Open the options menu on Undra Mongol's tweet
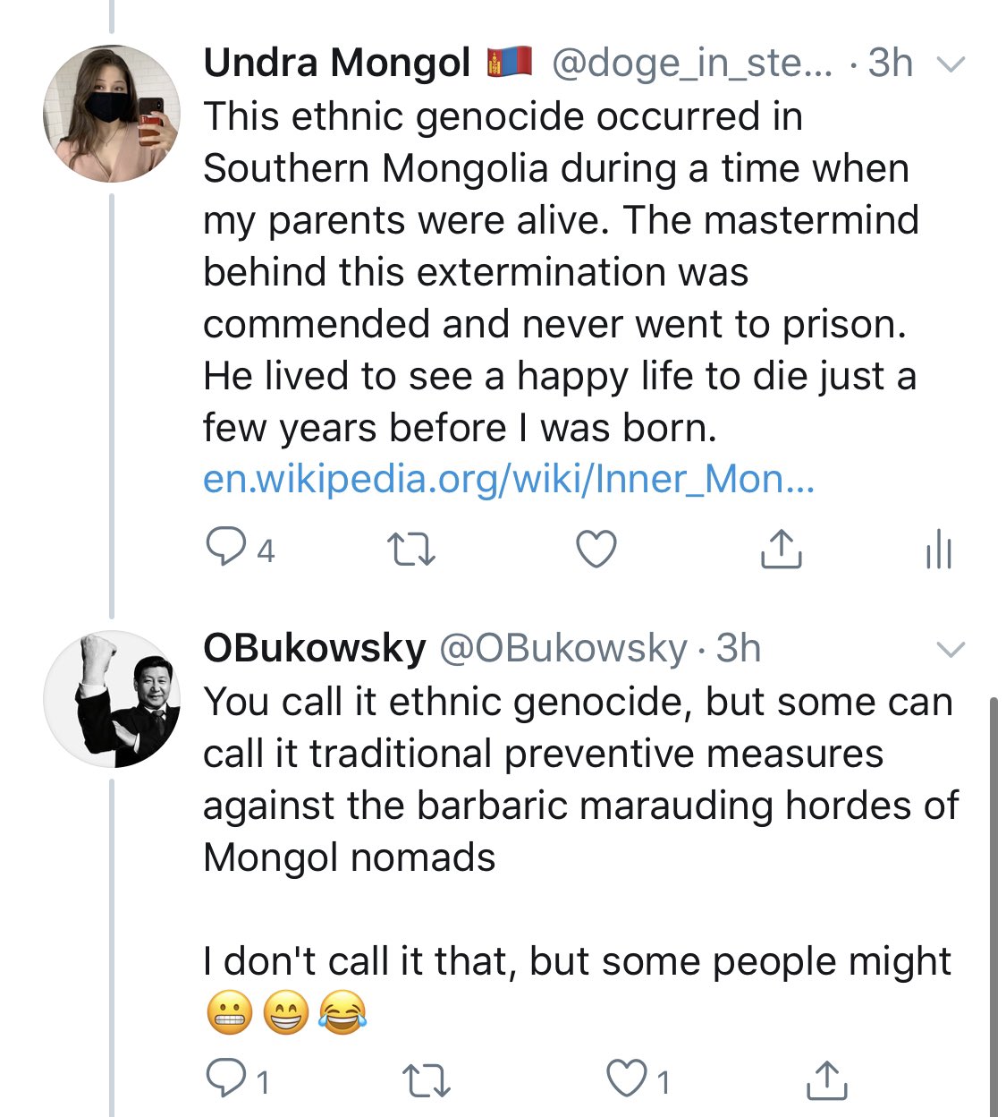Image resolution: width=1006 pixels, height=1117 pixels. point(951,63)
